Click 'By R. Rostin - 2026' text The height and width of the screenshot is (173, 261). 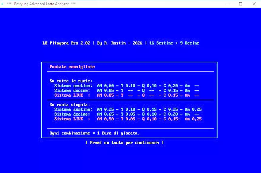[x=120, y=43]
